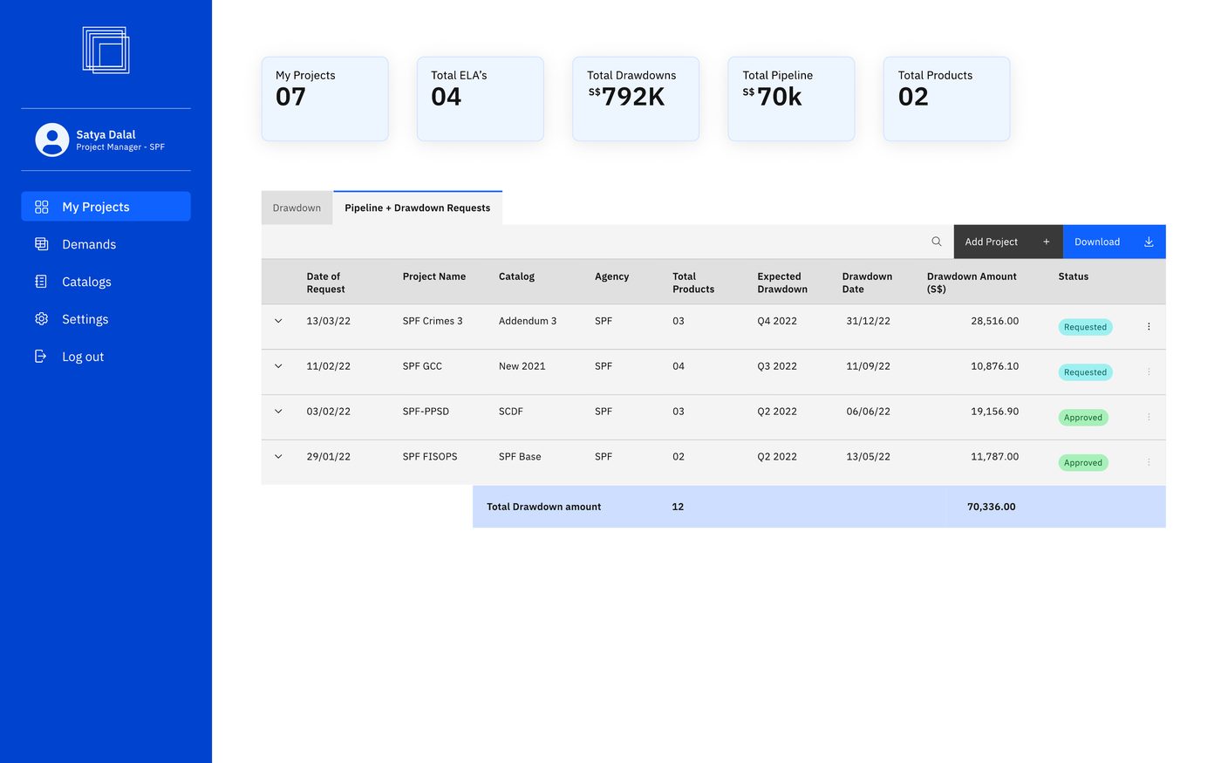Expand the SPF GCC row
Viewport: 1221px width, 763px height.
click(x=278, y=366)
